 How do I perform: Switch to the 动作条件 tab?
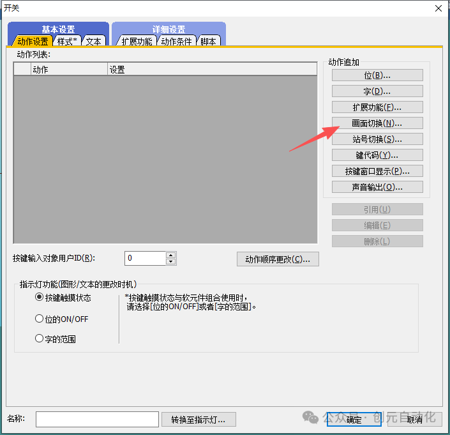[177, 42]
